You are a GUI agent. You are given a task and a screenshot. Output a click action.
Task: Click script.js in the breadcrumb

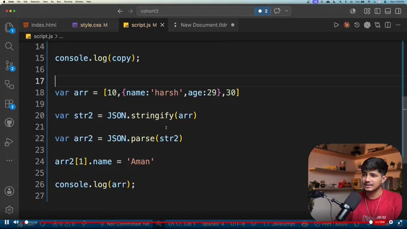click(43, 36)
